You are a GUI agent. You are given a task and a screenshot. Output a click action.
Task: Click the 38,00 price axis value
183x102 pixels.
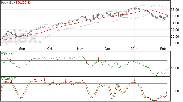pyautogui.click(x=175, y=10)
